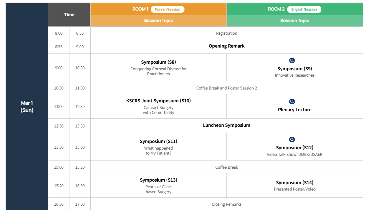Click magnifier icon above Symposium (S9)
Image resolution: width=365 pixels, height=212 pixels.
point(292,60)
